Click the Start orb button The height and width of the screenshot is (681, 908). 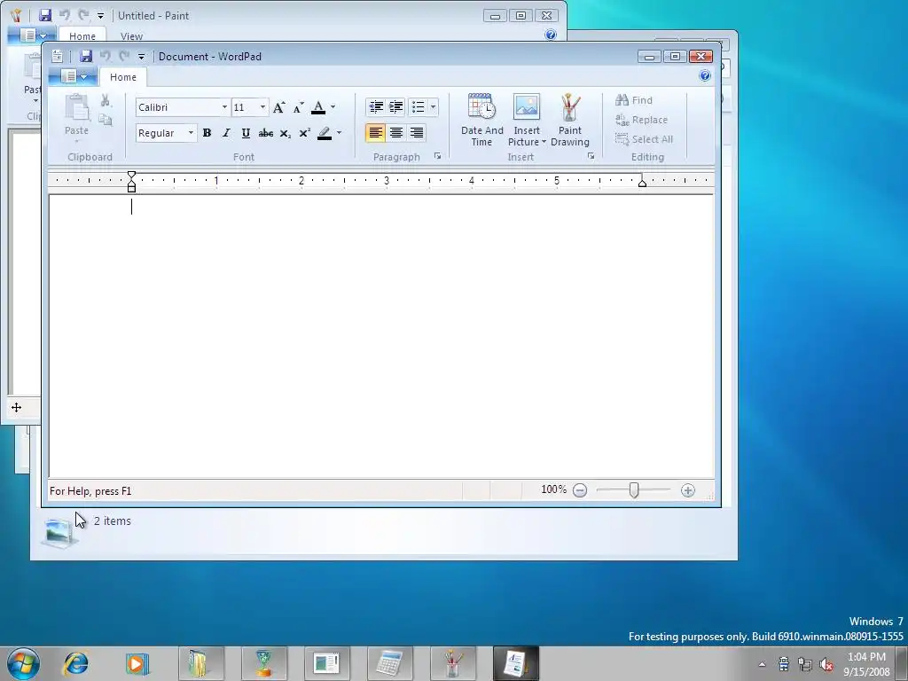pyautogui.click(x=23, y=663)
